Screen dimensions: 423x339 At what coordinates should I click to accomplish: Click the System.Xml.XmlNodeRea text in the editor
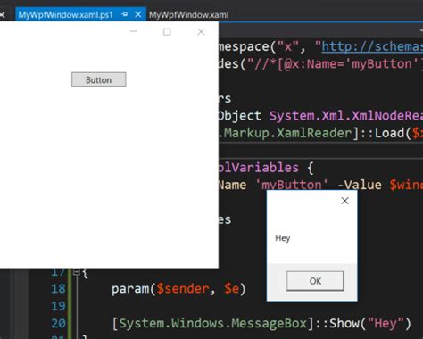coord(346,116)
